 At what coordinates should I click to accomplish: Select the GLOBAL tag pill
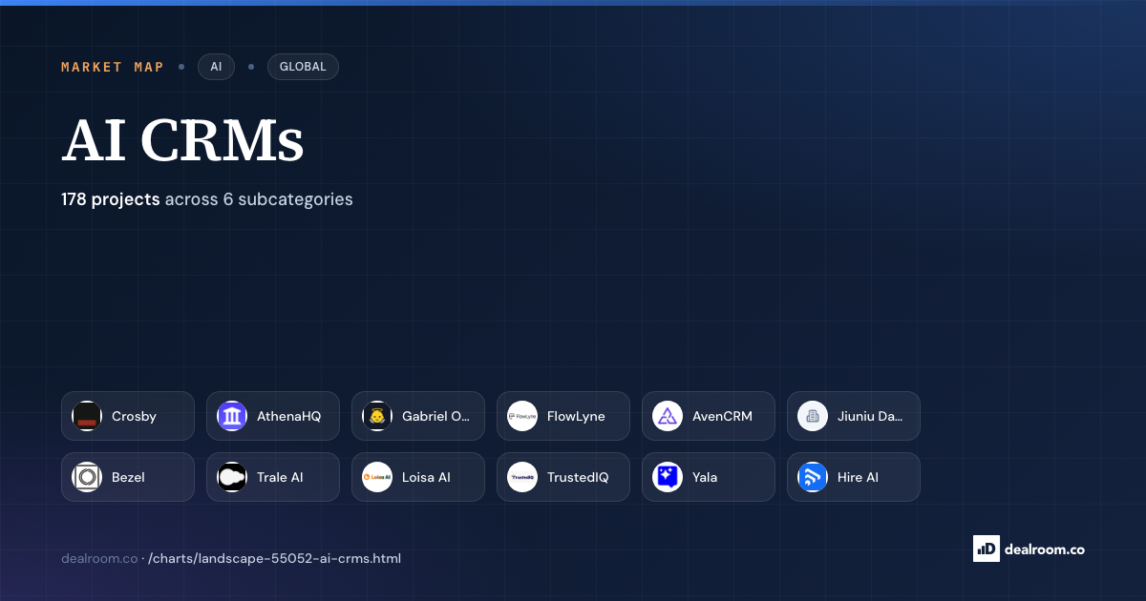pos(303,67)
